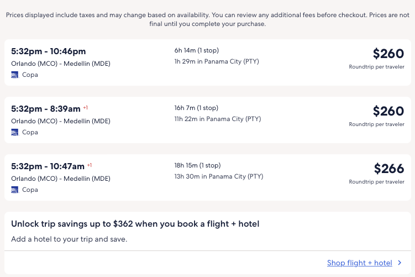
Task: Click Copa logo on 10:46pm flight
Action: point(15,75)
